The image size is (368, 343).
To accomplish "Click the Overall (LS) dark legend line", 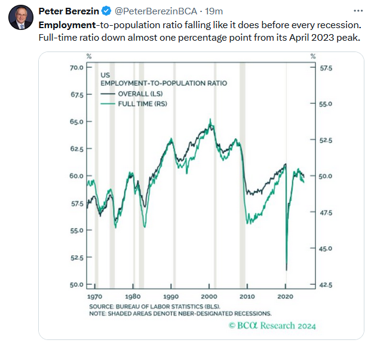I will click(108, 94).
